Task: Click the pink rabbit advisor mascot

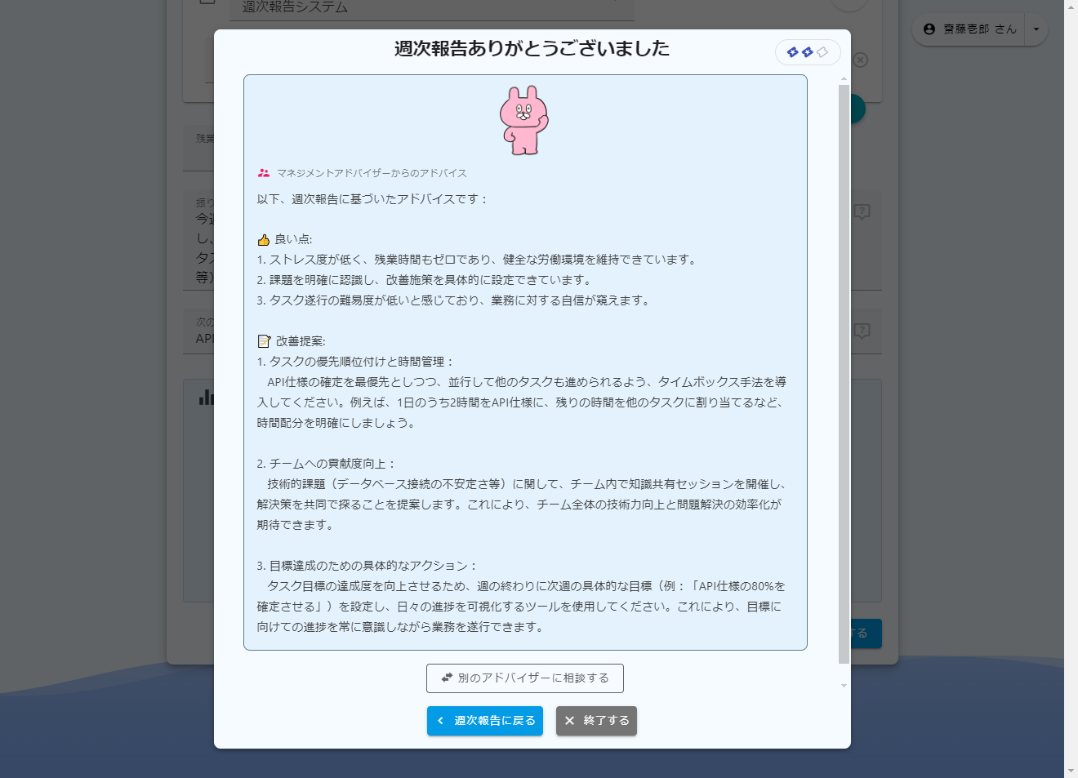Action: (x=524, y=120)
